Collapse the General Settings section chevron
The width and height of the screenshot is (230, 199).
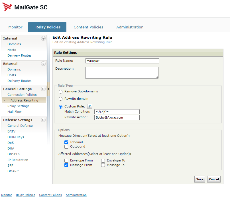coord(43,89)
